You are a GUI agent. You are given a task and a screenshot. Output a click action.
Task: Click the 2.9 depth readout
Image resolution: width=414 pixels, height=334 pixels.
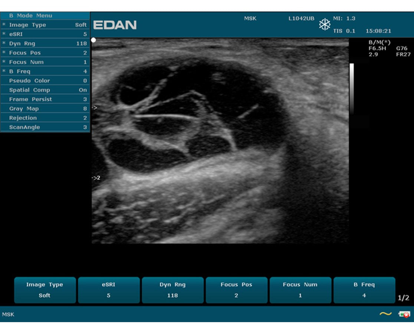(373, 55)
